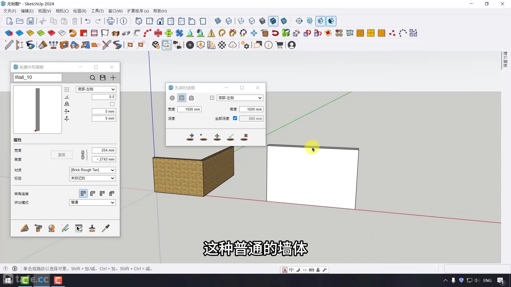Click red X delete hole icon
511x287 pixels.
[244, 137]
